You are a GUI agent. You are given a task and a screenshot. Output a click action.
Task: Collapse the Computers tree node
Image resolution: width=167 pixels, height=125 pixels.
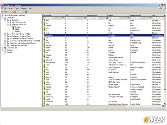(x=2, y=18)
